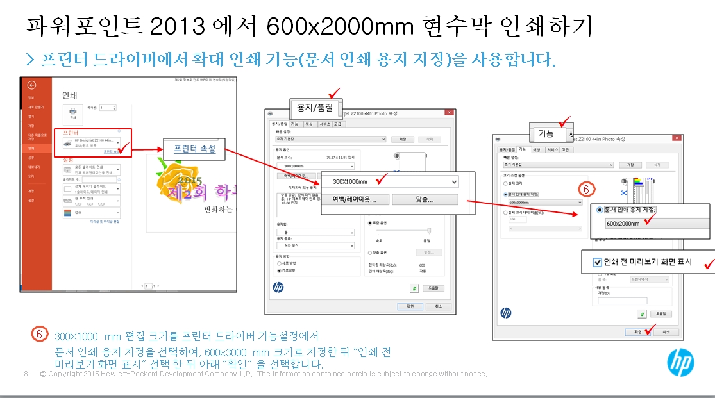Open the 용지함 paper source dropdown
This screenshot has width=715, height=398.
tap(315, 233)
